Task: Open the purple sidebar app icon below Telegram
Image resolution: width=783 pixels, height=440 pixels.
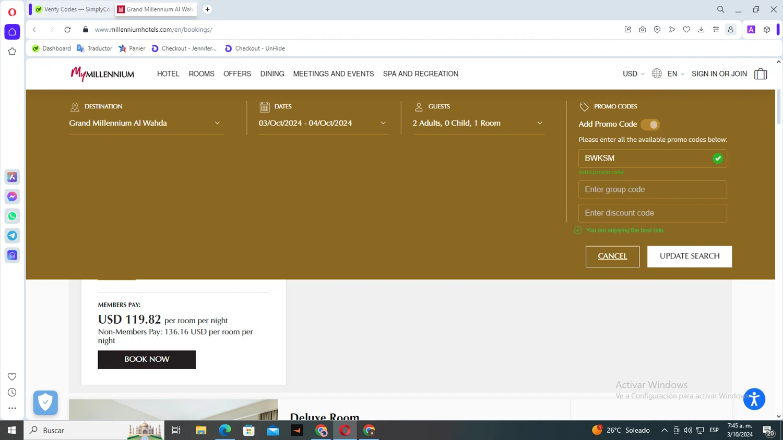Action: 13,255
